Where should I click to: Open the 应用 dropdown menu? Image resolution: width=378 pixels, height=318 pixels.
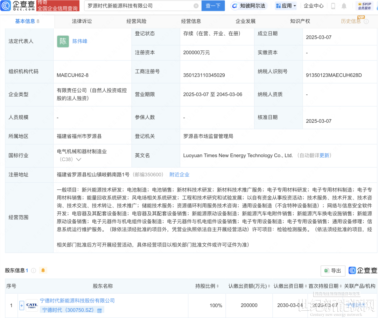[x=286, y=6]
